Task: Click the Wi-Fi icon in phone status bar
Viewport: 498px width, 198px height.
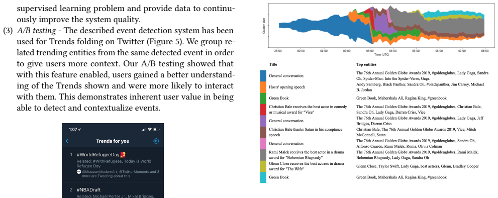Action: [150, 129]
